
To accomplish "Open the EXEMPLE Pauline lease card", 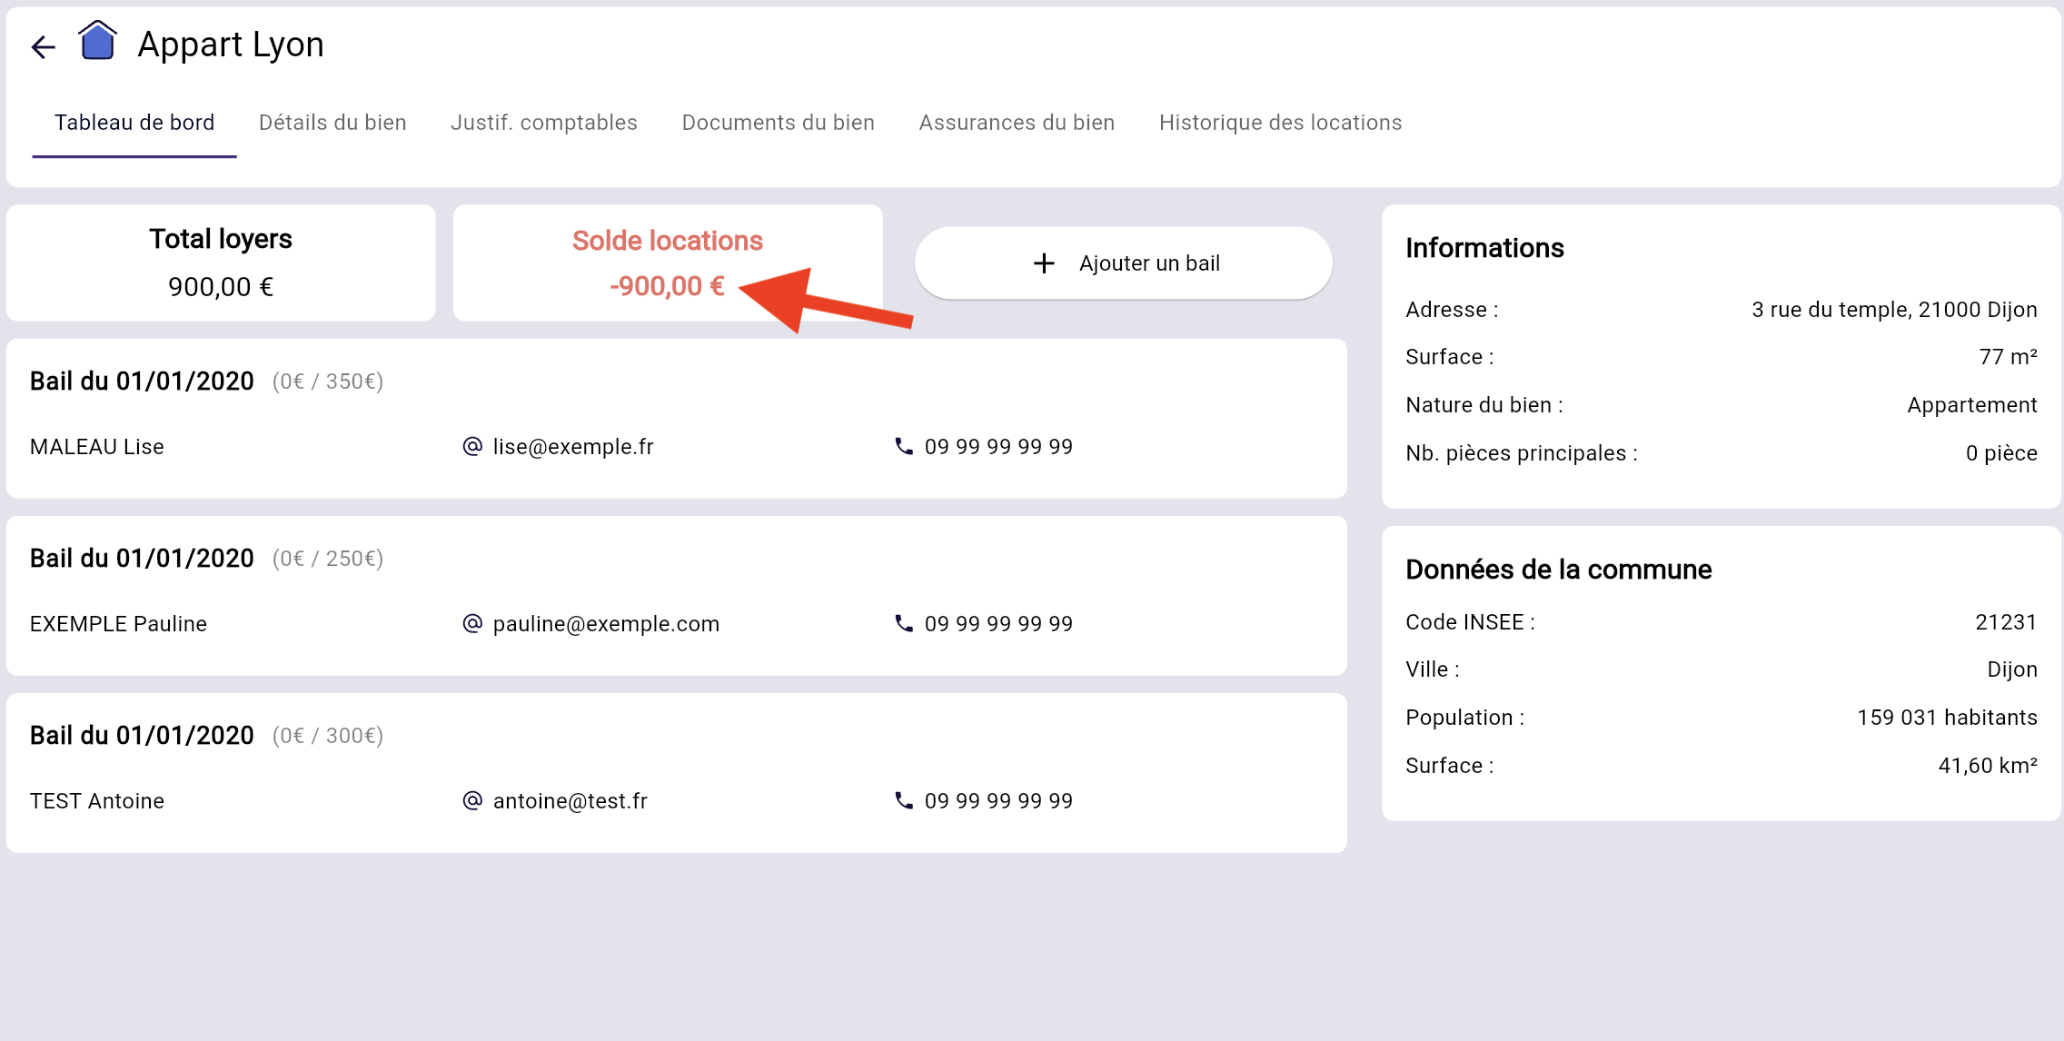I will pyautogui.click(x=676, y=595).
